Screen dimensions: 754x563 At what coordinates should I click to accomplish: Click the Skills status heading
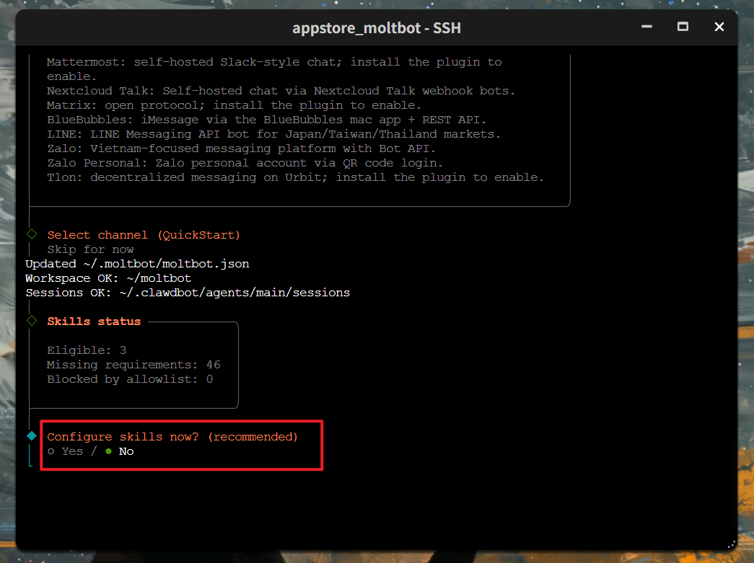94,322
